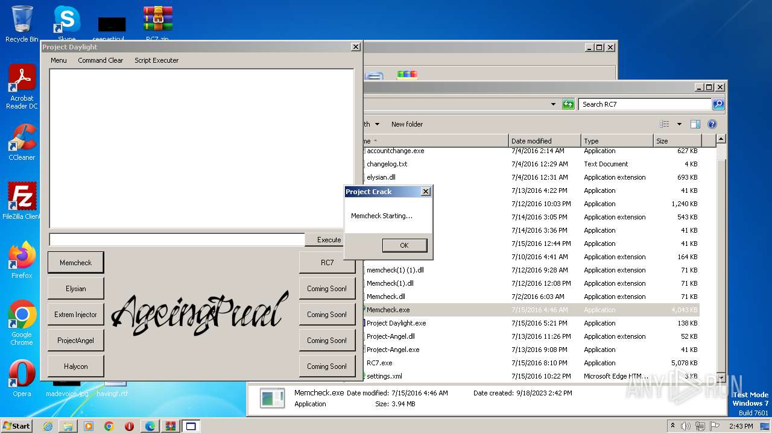
Task: Focus the Search RC7 field
Action: coord(645,104)
